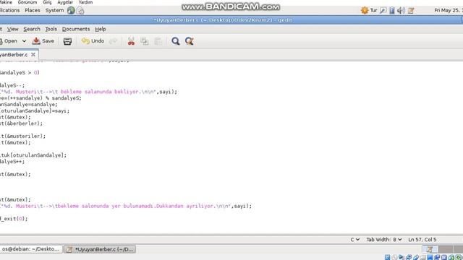Click VirtualBox display status icon

pos(430,257)
